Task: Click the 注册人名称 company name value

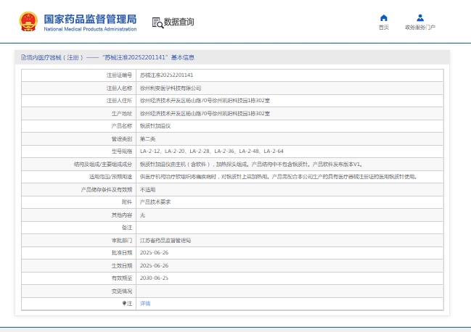Action: tap(170, 88)
